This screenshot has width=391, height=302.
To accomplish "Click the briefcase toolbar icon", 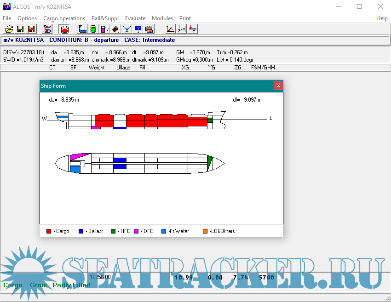I will (x=149, y=29).
